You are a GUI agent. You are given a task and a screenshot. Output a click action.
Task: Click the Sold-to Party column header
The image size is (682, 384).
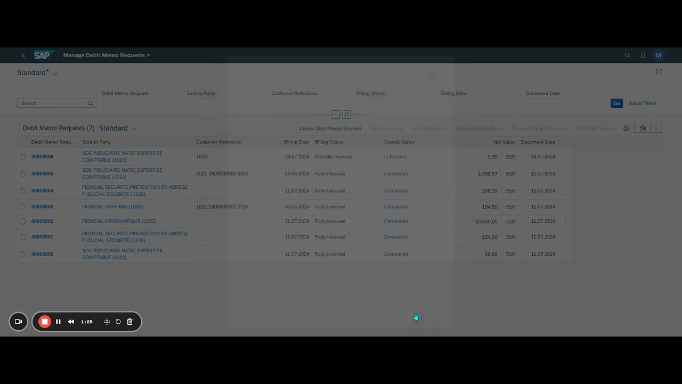[96, 142]
